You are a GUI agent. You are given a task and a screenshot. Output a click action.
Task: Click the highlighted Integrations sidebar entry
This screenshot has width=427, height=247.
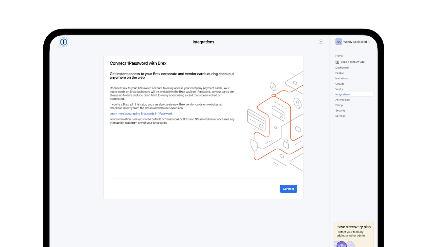click(343, 94)
